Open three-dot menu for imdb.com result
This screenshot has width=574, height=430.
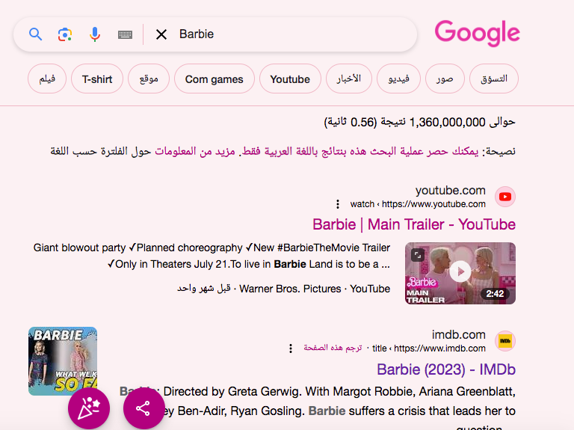click(291, 348)
